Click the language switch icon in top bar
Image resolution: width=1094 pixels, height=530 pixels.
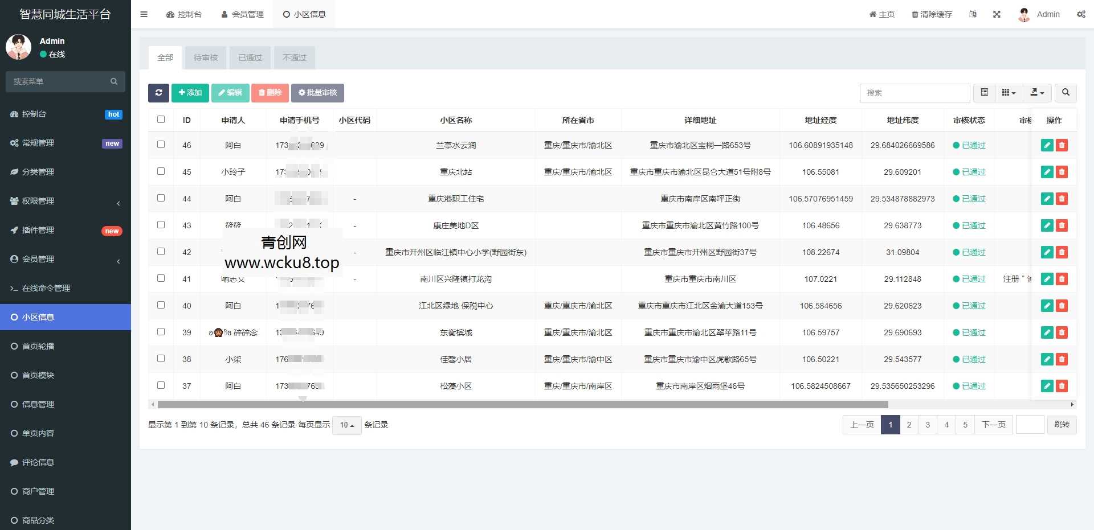click(x=973, y=14)
